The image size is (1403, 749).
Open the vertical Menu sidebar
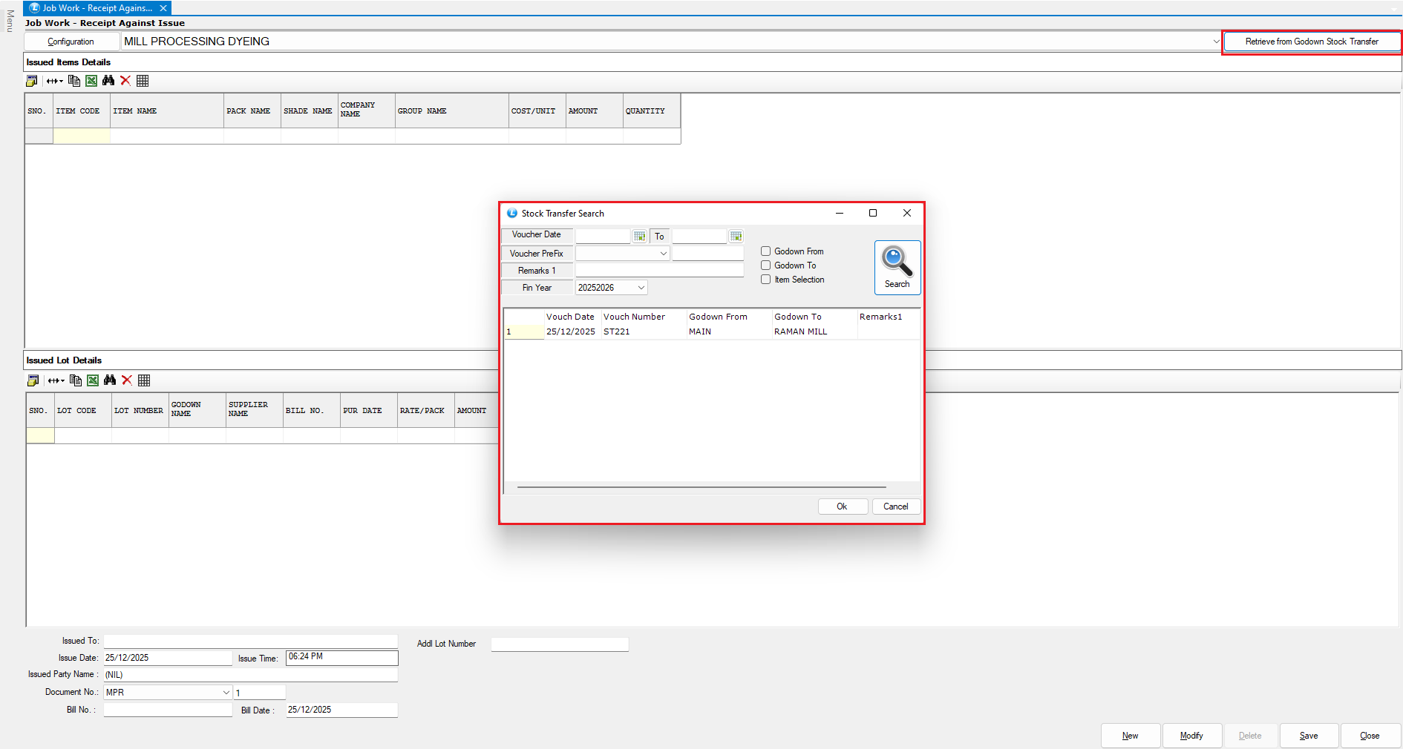[10, 21]
